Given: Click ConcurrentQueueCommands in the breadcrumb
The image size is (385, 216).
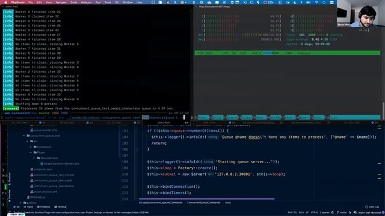Looking at the screenshot, I should pyautogui.click(x=203, y=203).
